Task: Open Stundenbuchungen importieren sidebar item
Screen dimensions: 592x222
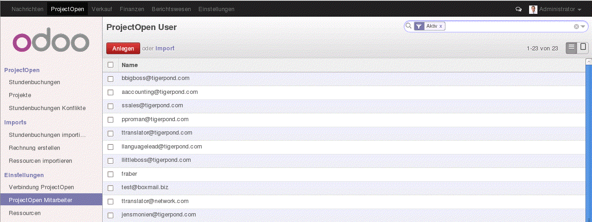Action: (x=47, y=135)
